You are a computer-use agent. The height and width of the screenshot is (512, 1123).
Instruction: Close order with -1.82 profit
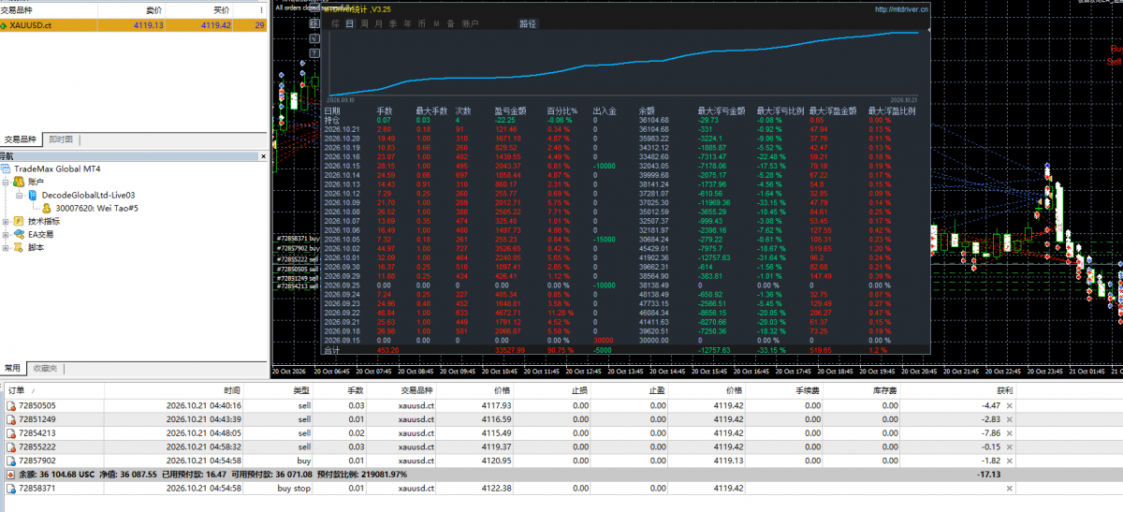point(1009,461)
